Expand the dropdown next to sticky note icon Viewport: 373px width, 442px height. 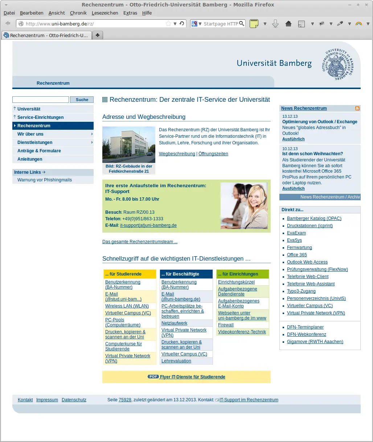(265, 24)
